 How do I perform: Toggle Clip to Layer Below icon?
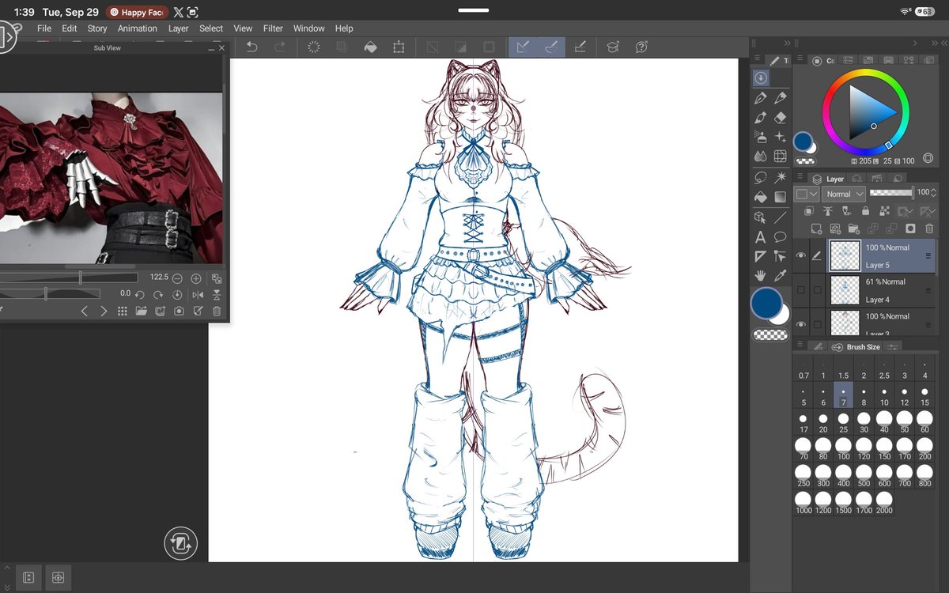point(809,211)
